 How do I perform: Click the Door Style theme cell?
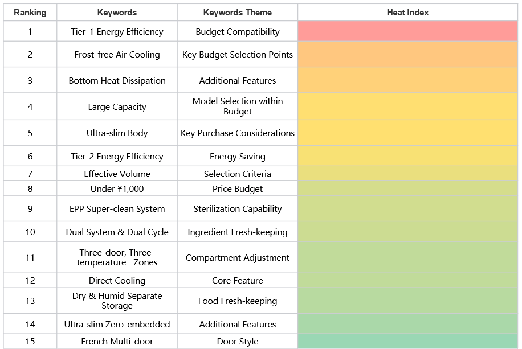(237, 342)
